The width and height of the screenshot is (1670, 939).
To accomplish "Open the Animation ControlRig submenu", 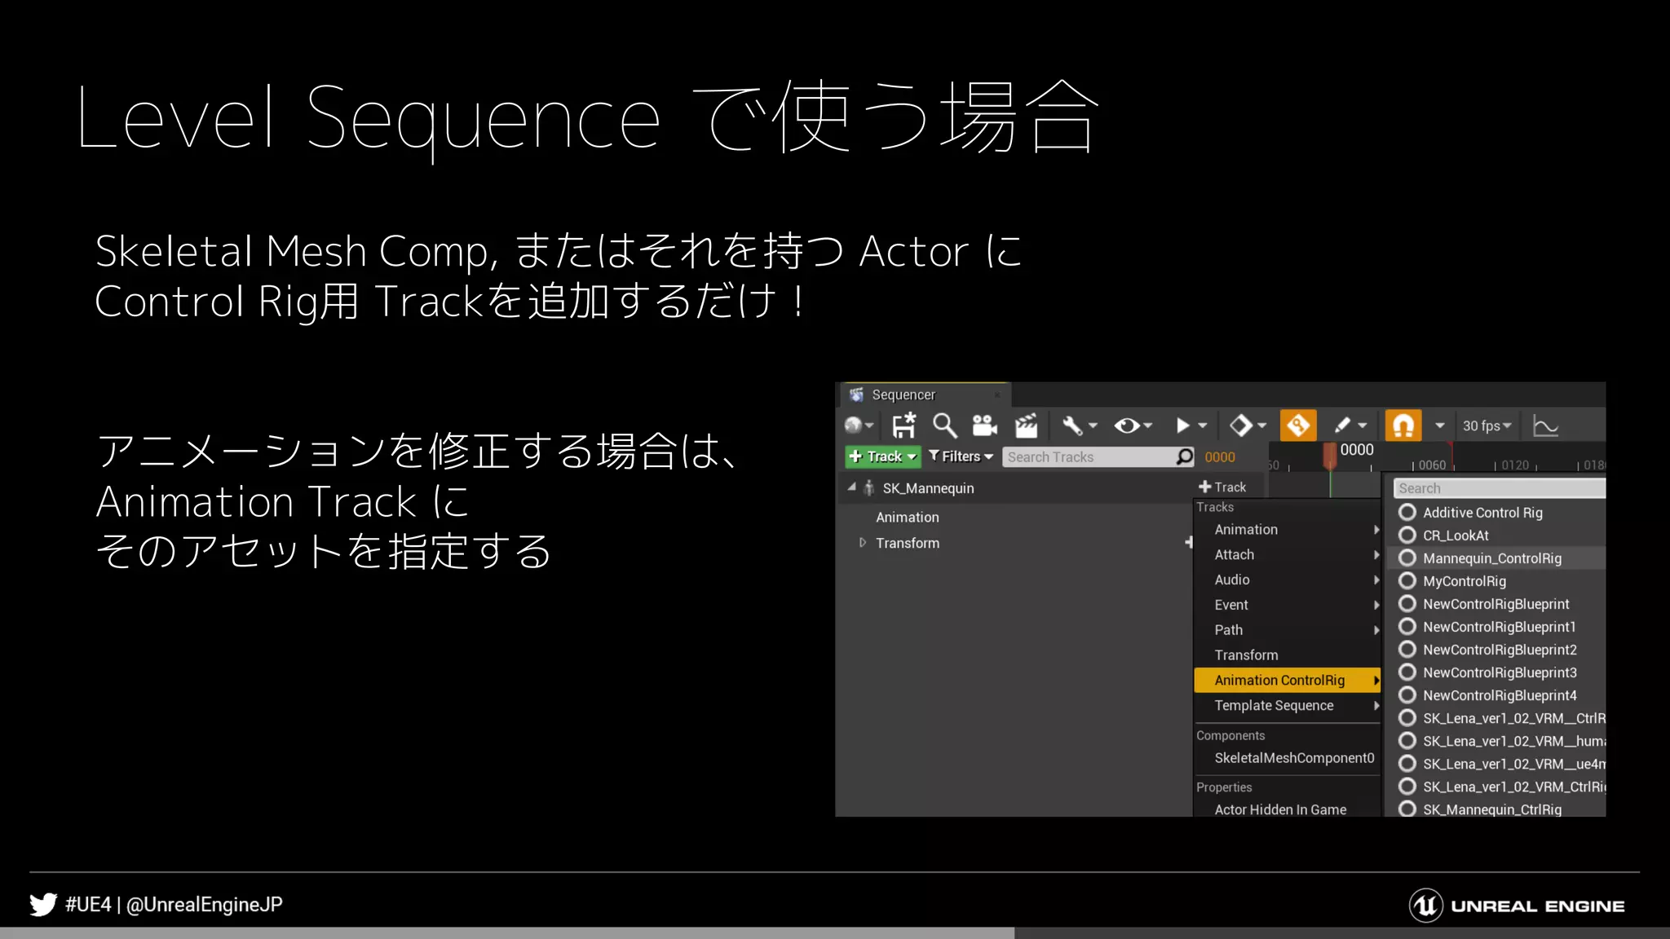I will coord(1287,680).
